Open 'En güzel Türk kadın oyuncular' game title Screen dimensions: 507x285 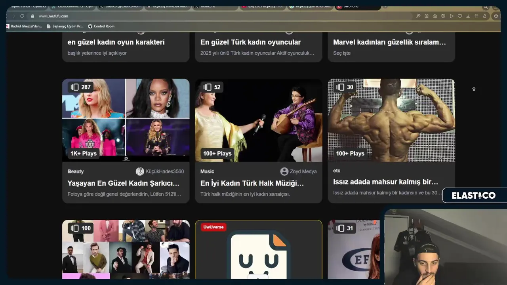[250, 42]
